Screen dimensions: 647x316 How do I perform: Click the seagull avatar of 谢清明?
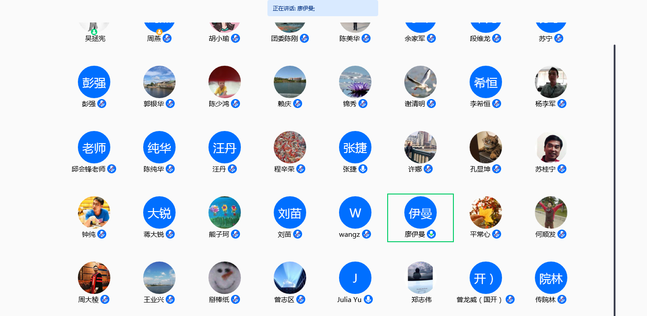[421, 82]
